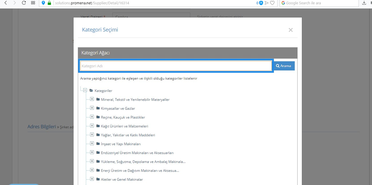Expand İnşaat ve Yapı Makinaları node
This screenshot has width=372, height=185.
(92, 144)
